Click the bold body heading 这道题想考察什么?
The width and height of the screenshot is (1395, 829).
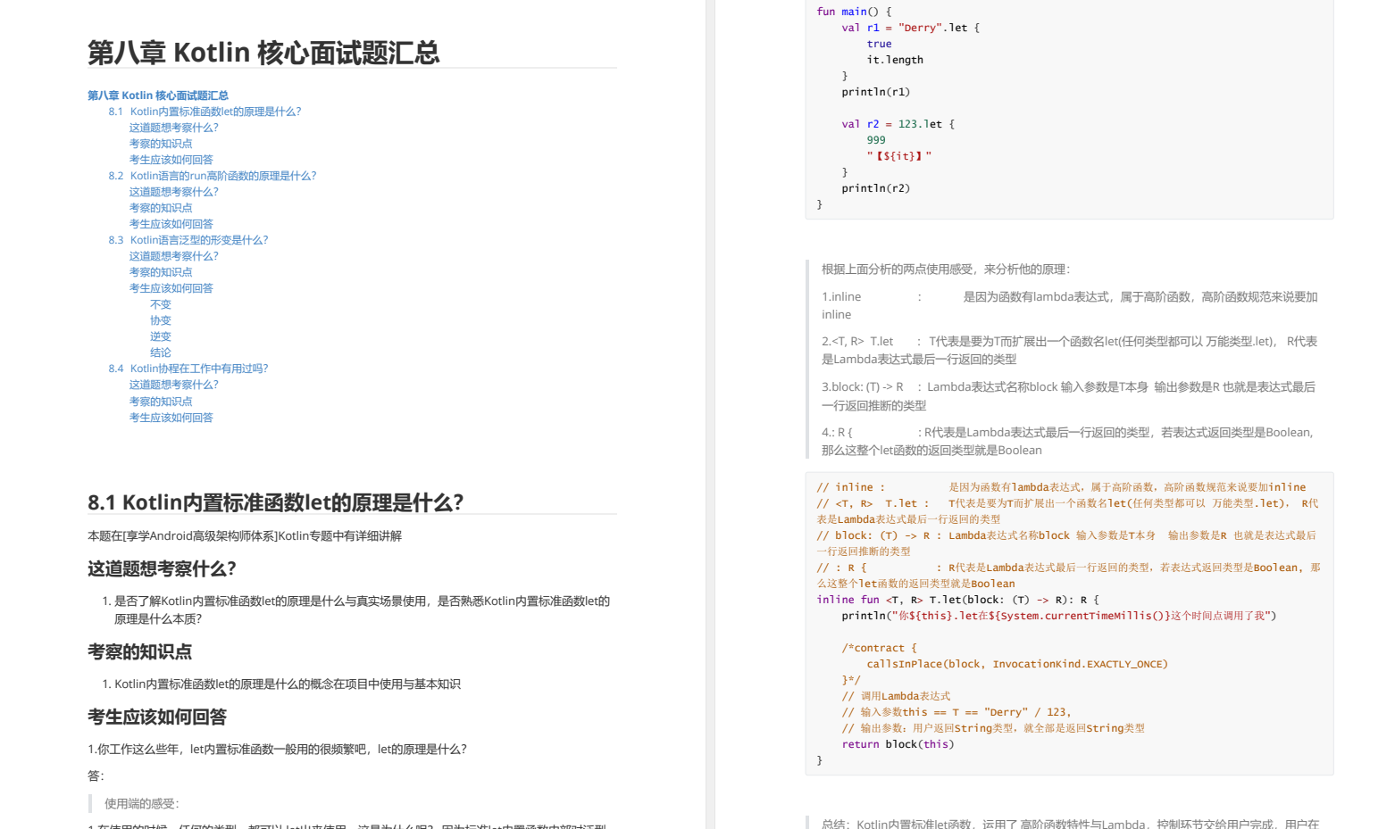point(162,569)
